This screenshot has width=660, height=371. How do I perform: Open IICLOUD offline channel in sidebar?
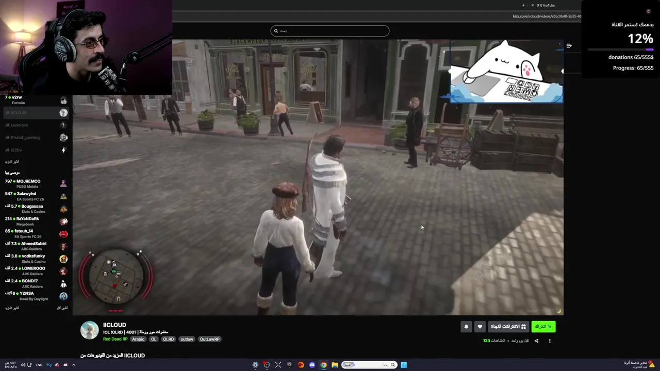[x=36, y=112]
